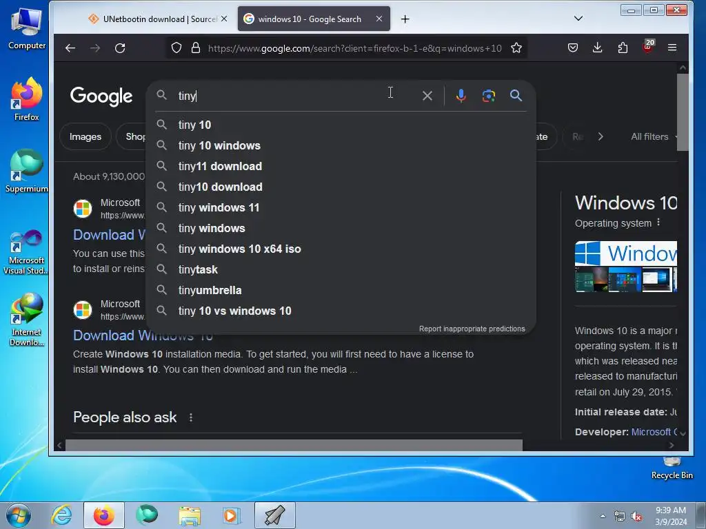The height and width of the screenshot is (529, 706).
Task: Select the windows 10 - Google Search tab
Action: [x=314, y=19]
